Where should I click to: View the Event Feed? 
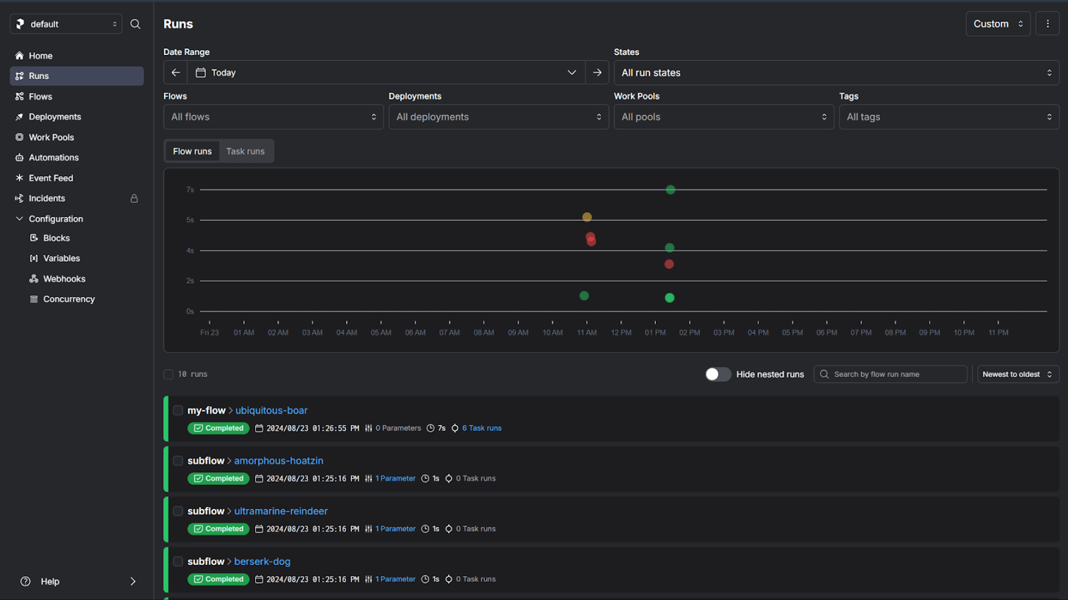[51, 178]
